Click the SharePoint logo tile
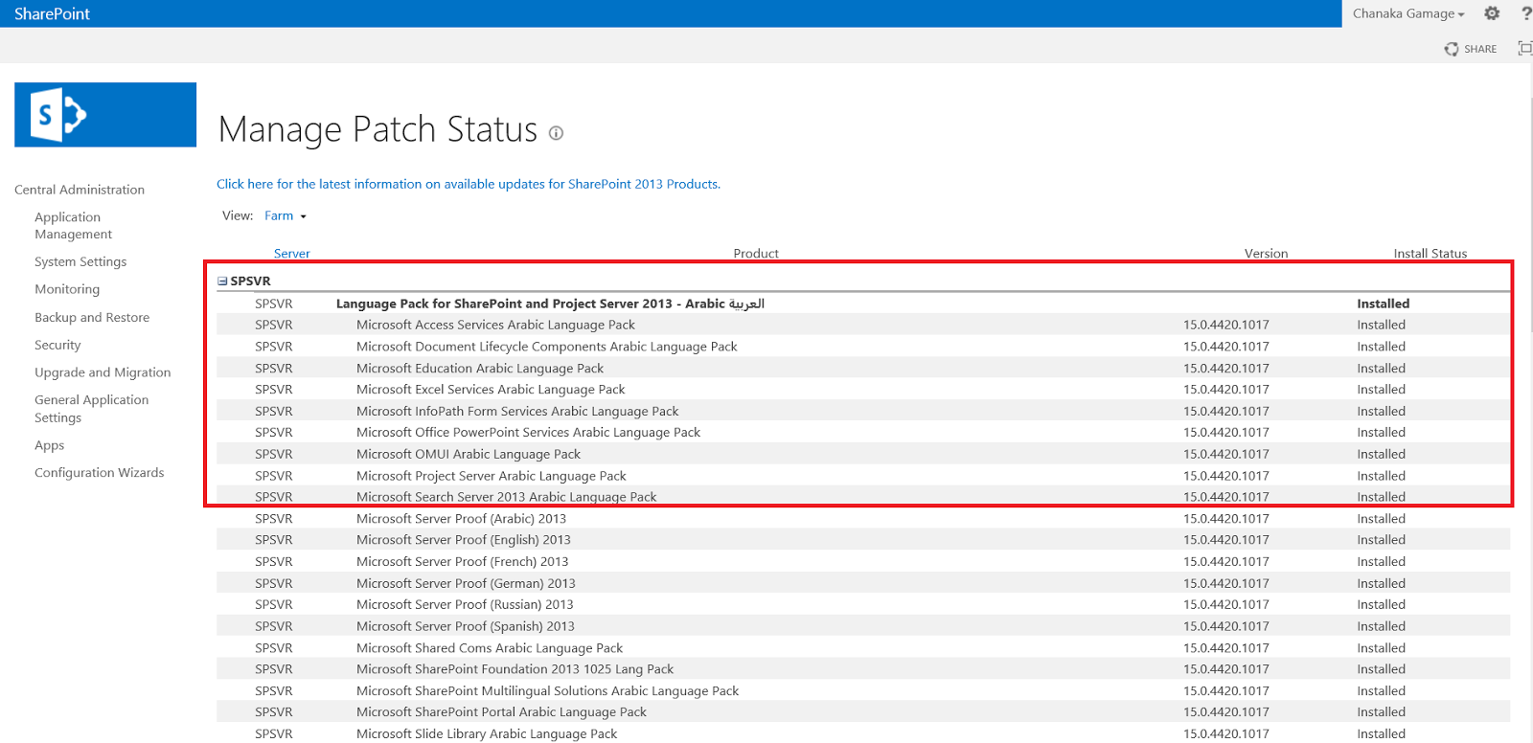1533x743 pixels. [x=105, y=115]
